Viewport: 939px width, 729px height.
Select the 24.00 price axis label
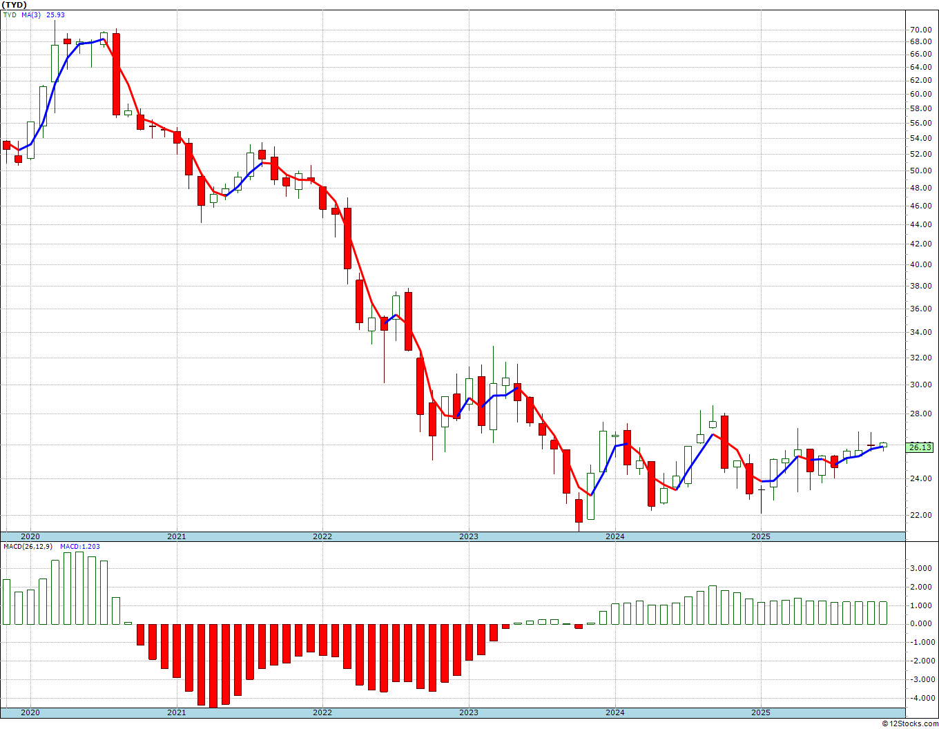pyautogui.click(x=920, y=478)
